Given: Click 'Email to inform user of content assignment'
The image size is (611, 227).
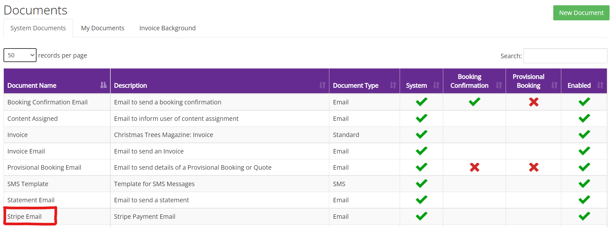Looking at the screenshot, I should (176, 118).
